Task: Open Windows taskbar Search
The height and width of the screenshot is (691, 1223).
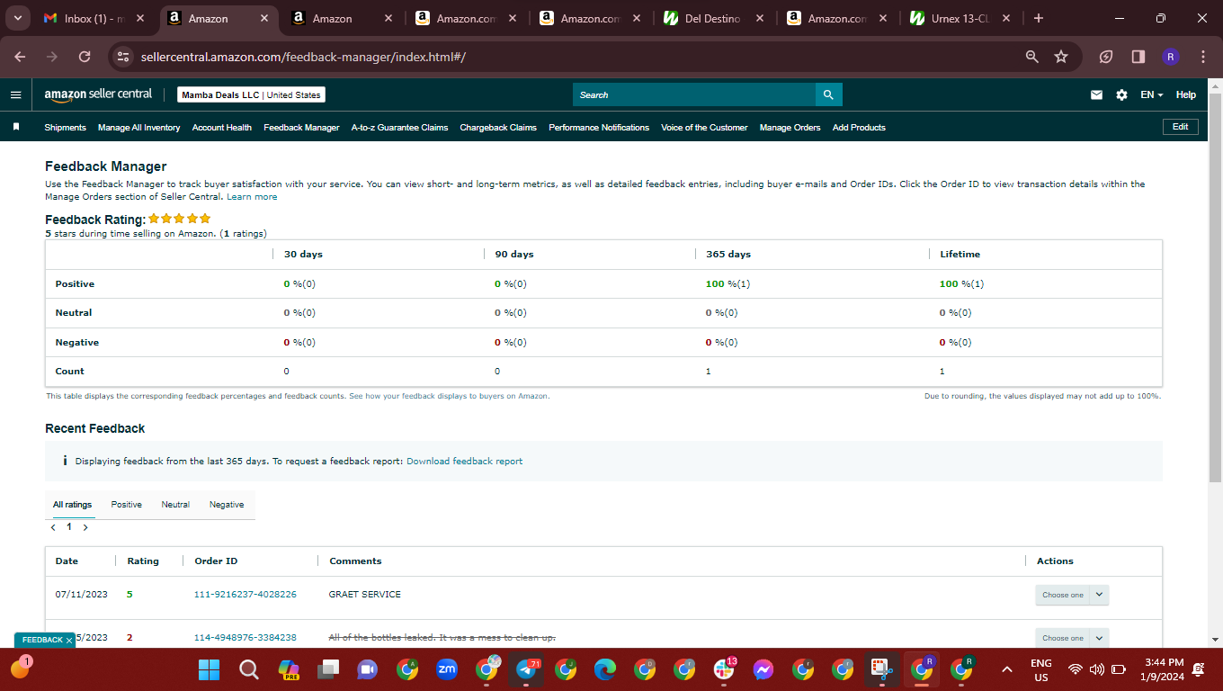Action: click(x=248, y=669)
